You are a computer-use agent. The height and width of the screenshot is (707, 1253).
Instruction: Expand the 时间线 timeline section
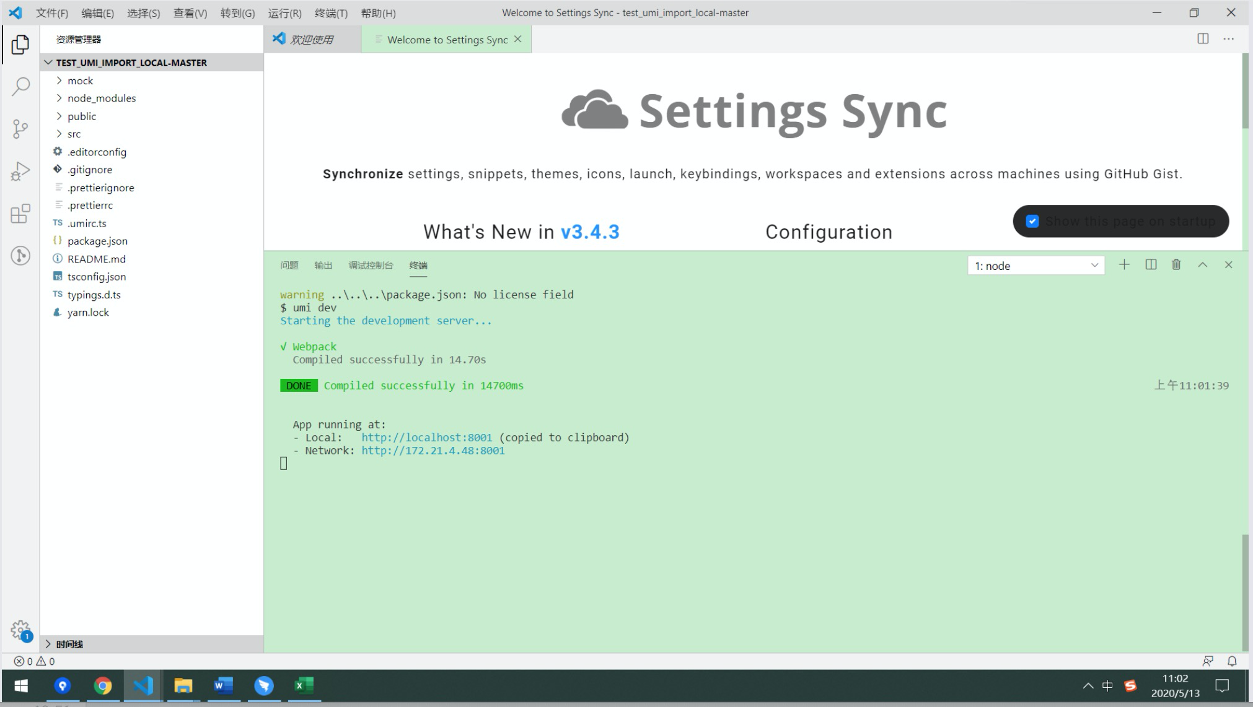[69, 644]
